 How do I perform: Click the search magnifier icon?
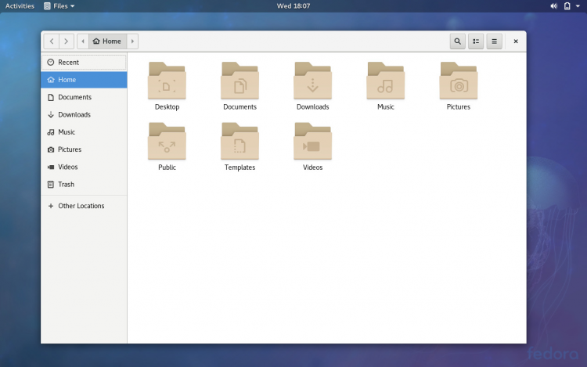point(457,41)
